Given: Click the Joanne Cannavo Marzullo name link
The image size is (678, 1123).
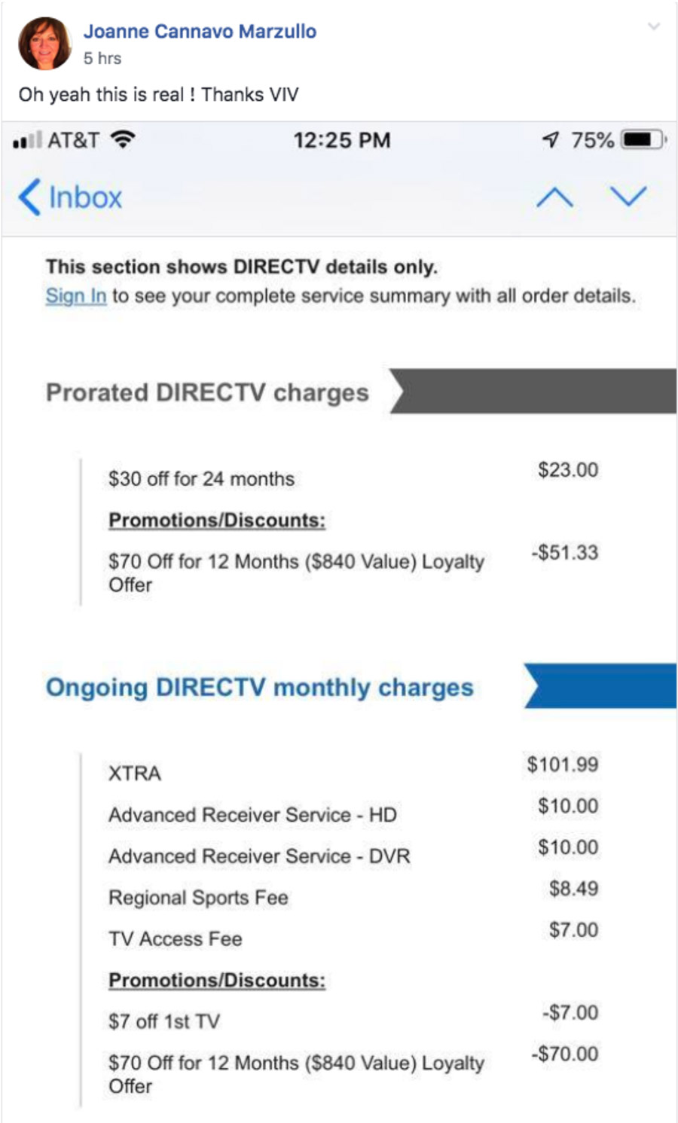Looking at the screenshot, I should [x=200, y=32].
